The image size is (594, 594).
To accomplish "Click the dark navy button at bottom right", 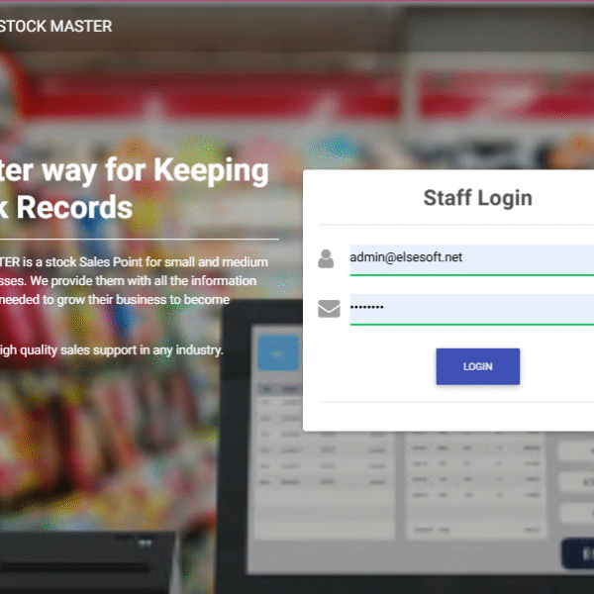I will coord(577,553).
